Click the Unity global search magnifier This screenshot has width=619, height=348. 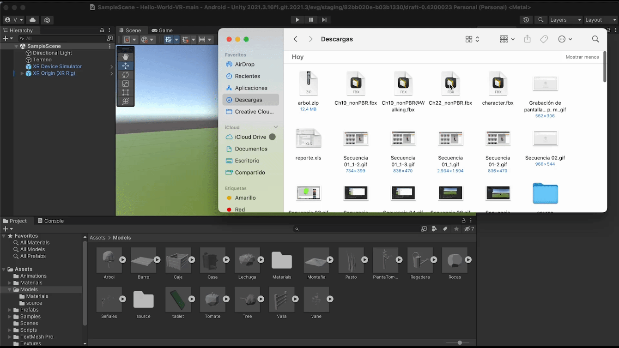[x=540, y=20]
